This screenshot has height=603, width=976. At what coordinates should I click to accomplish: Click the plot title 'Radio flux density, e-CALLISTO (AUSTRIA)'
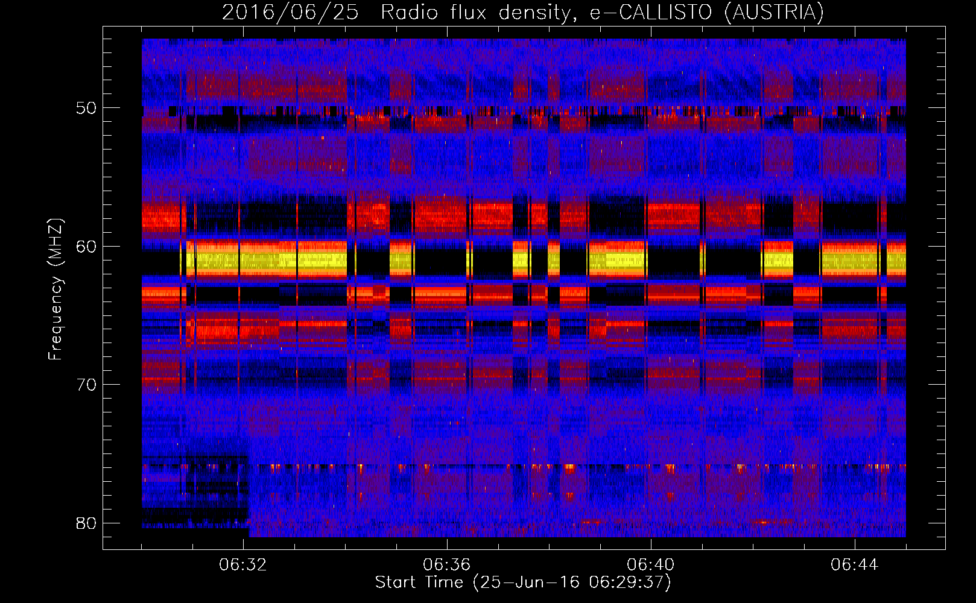[602, 12]
